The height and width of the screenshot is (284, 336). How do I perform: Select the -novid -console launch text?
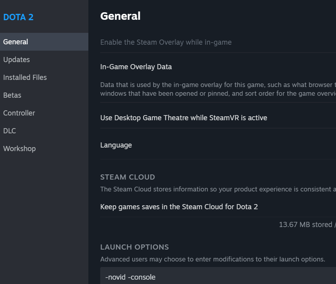[x=130, y=277]
